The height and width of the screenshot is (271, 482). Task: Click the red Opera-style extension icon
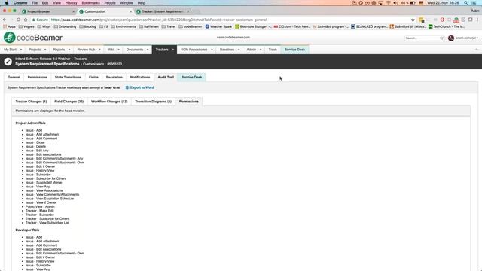(x=442, y=20)
